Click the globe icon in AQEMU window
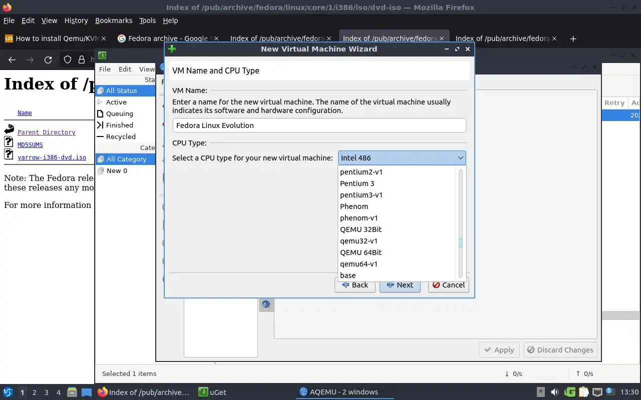This screenshot has height=400, width=641. point(266,304)
